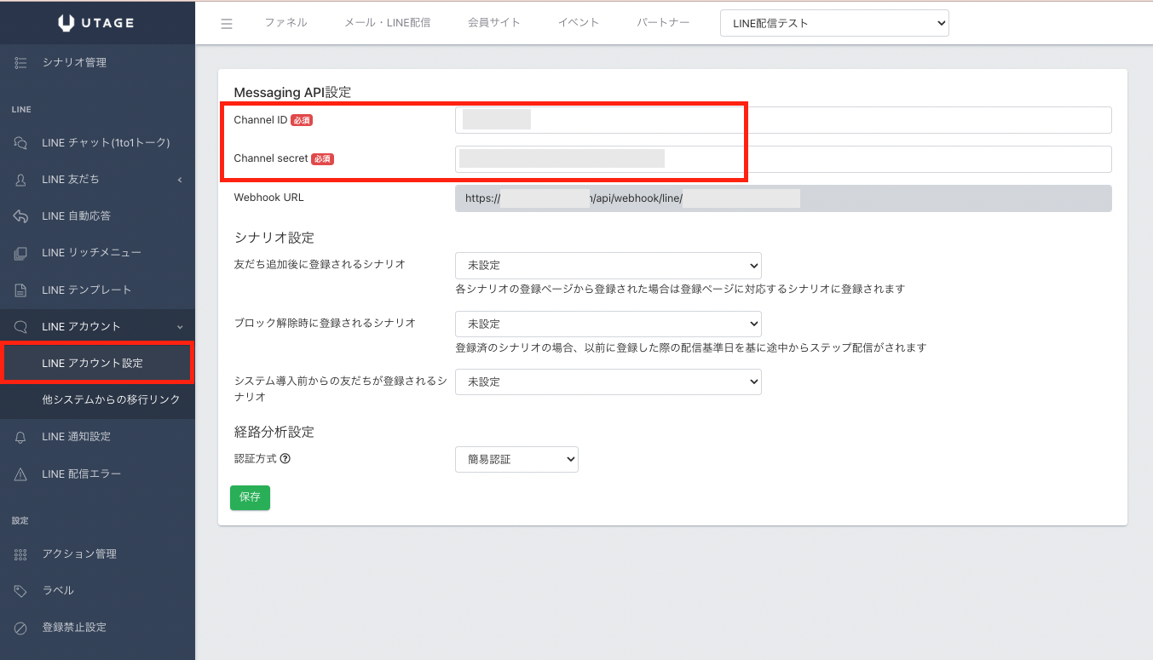Open the 簡易認証 authentication method dropdown
The image size is (1153, 660).
tap(516, 459)
